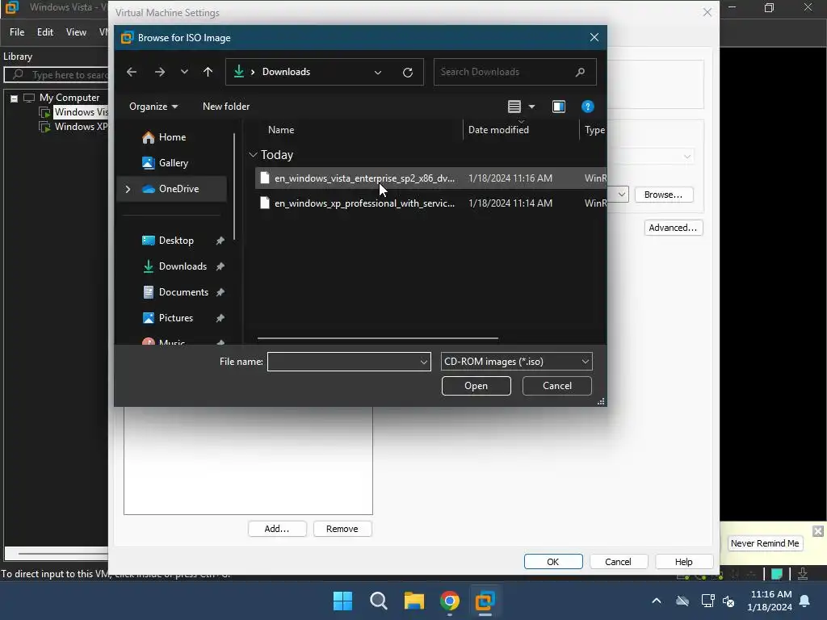The image size is (827, 620).
Task: Open the Organize menu
Action: pos(153,107)
